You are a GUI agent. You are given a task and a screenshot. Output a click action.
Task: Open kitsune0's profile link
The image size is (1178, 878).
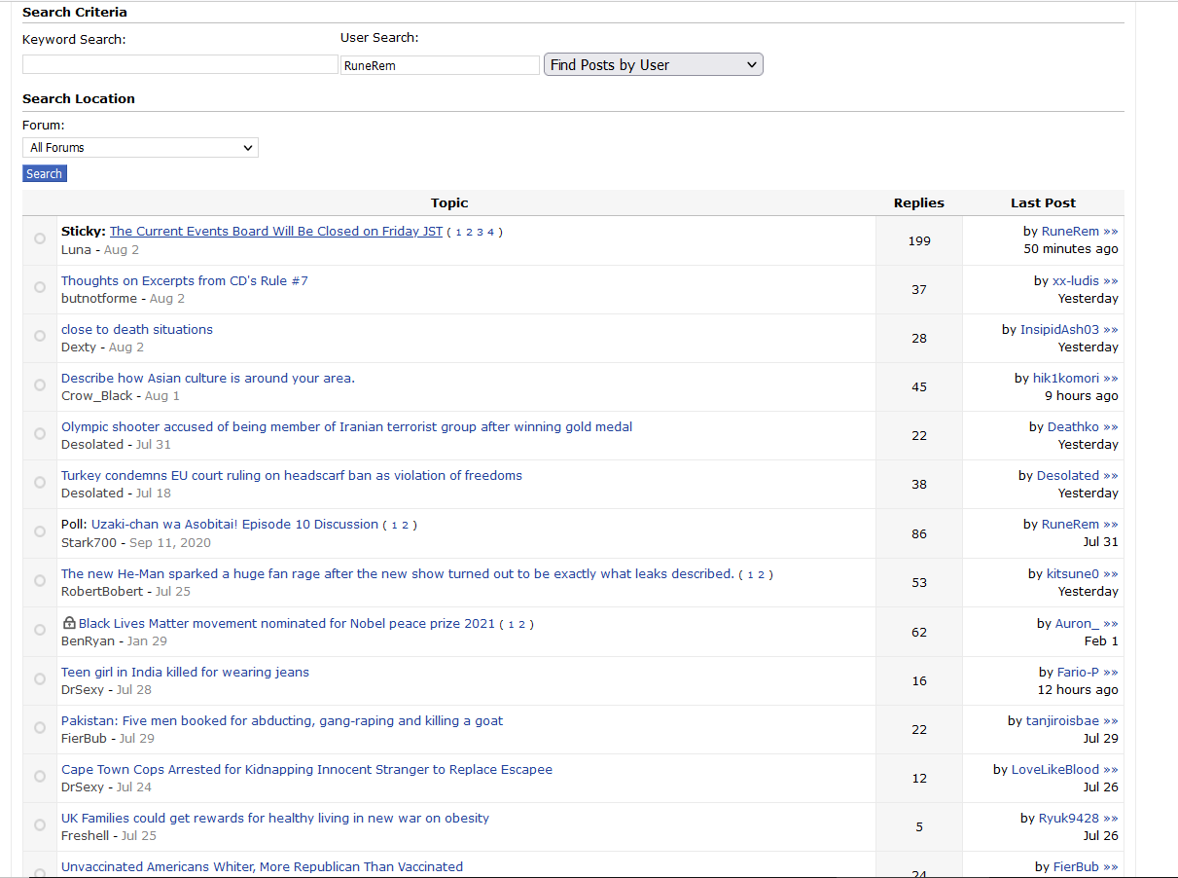(1073, 574)
